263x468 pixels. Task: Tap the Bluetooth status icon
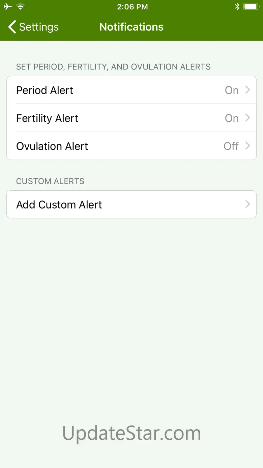[x=237, y=6]
